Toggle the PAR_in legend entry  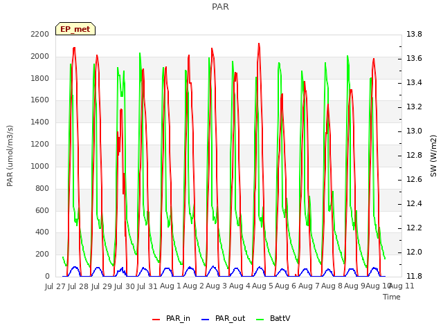click(171, 318)
